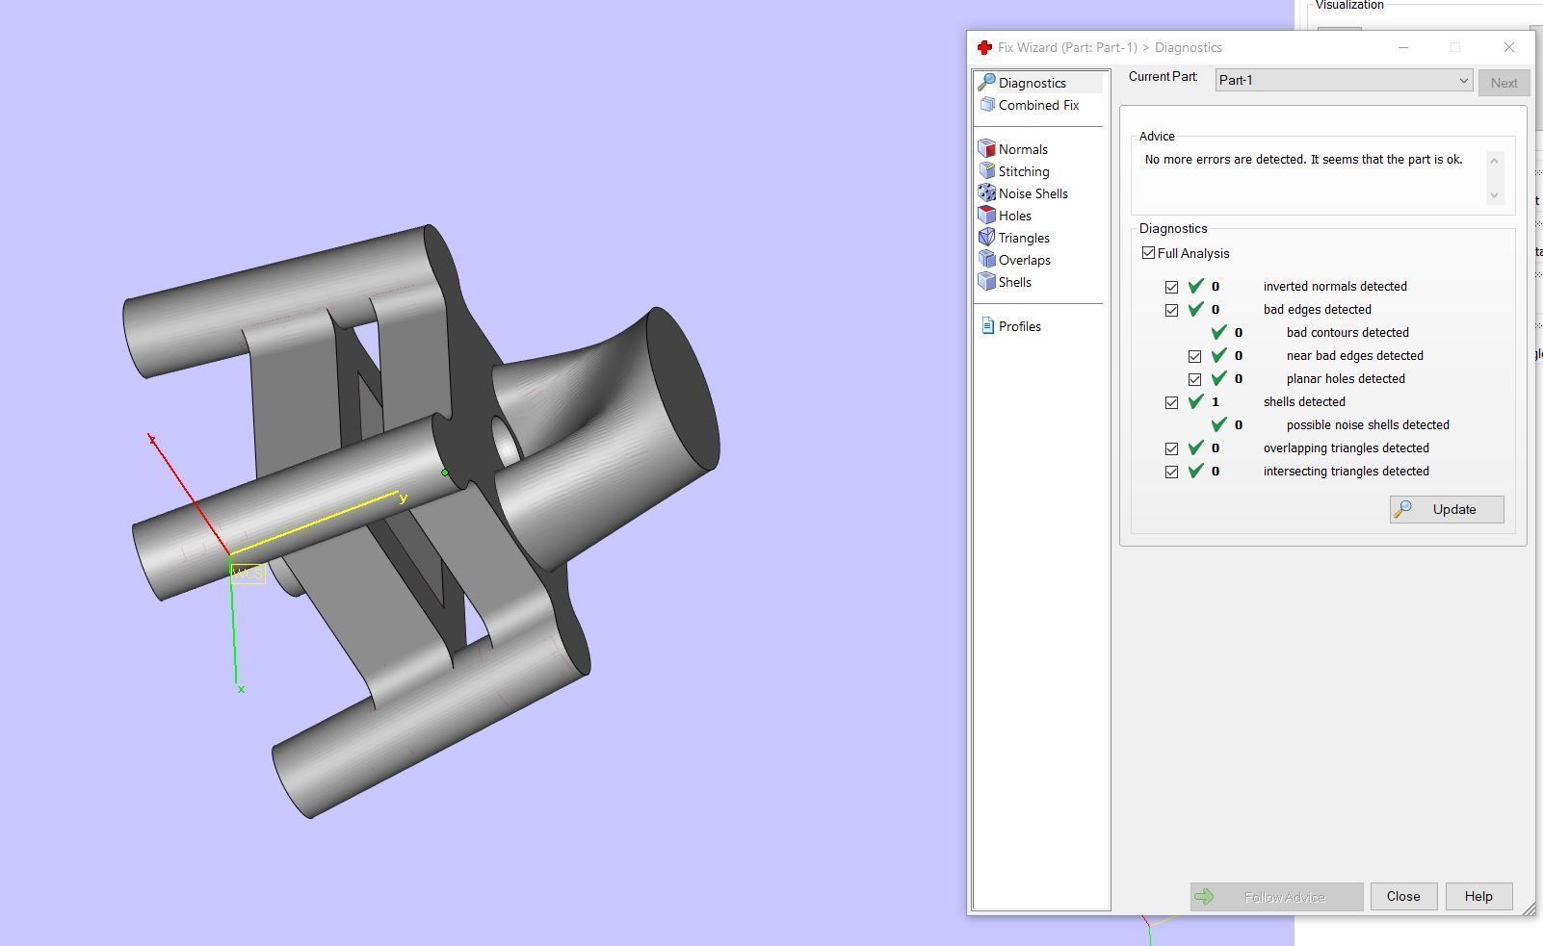Image resolution: width=1543 pixels, height=946 pixels.
Task: Close the Fix Wizard with the title-bar X
Action: [1509, 47]
